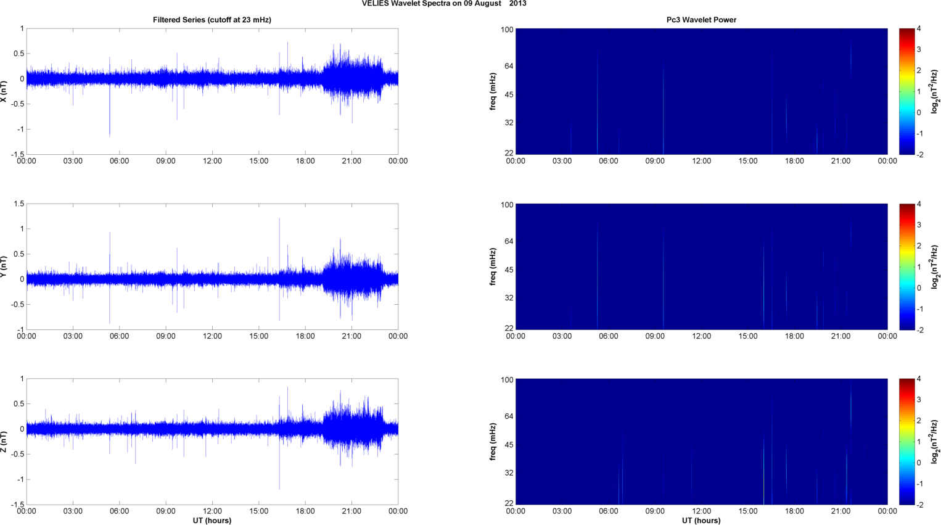This screenshot has height=525, width=941.
Task: Click the X component wavelet power spectrogram
Action: (701, 91)
